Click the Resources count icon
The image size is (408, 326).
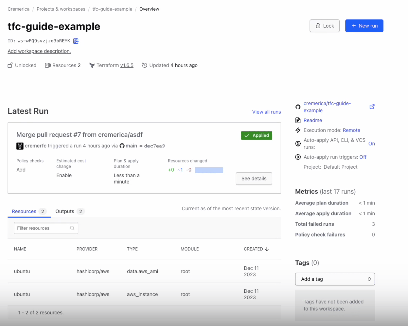48,65
